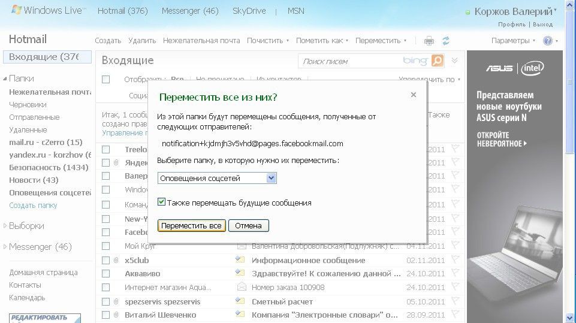Click the print icon in toolbar
576x323 pixels.
click(429, 41)
